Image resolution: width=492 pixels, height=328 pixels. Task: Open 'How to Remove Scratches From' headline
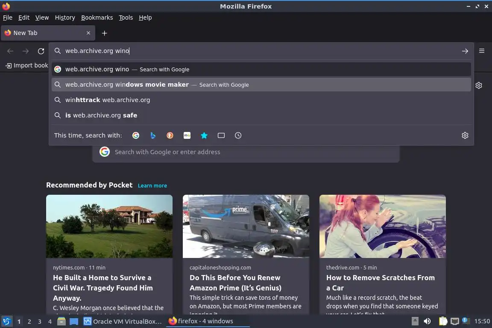(380, 282)
